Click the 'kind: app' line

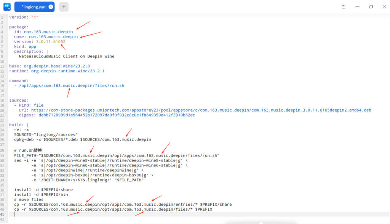[25, 46]
